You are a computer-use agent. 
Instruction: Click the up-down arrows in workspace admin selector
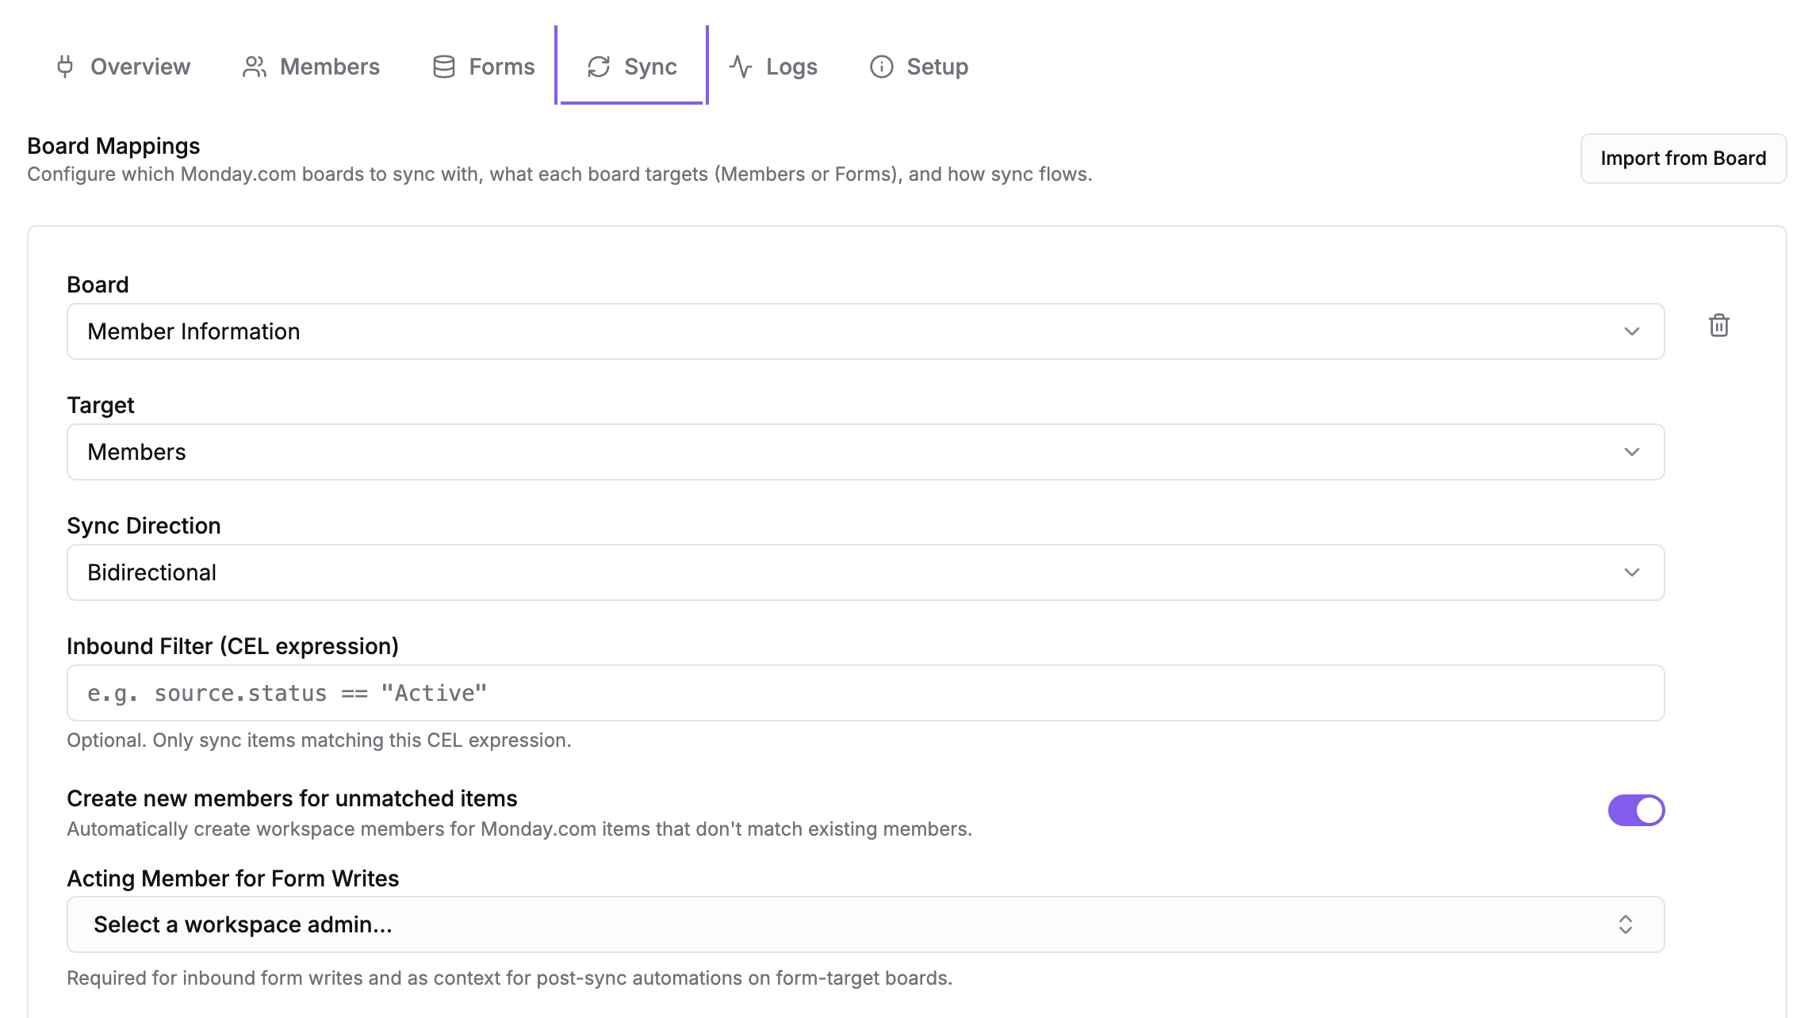point(1625,924)
